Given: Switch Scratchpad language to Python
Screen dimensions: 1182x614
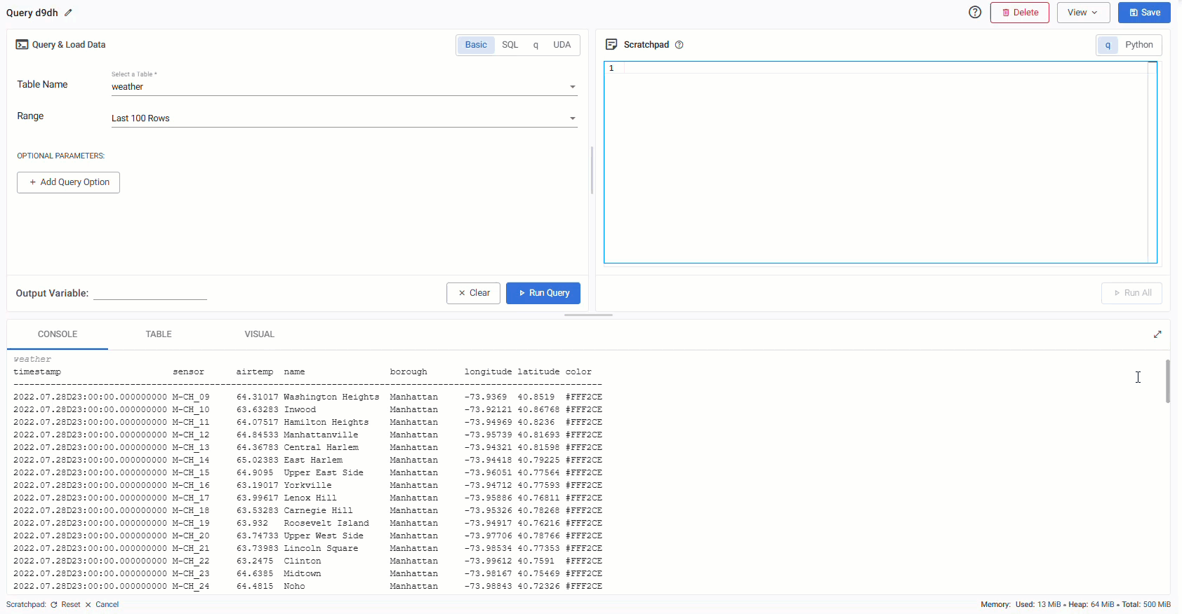Looking at the screenshot, I should (1138, 45).
